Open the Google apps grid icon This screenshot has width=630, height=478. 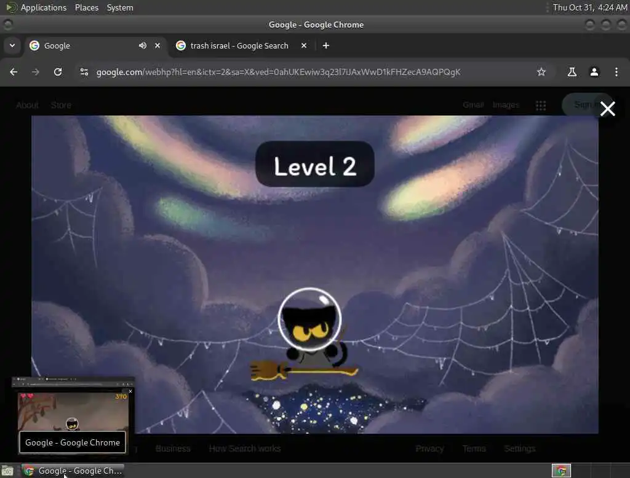tap(541, 105)
